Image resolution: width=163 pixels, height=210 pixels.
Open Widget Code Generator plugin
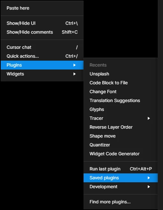[x=121, y=153]
